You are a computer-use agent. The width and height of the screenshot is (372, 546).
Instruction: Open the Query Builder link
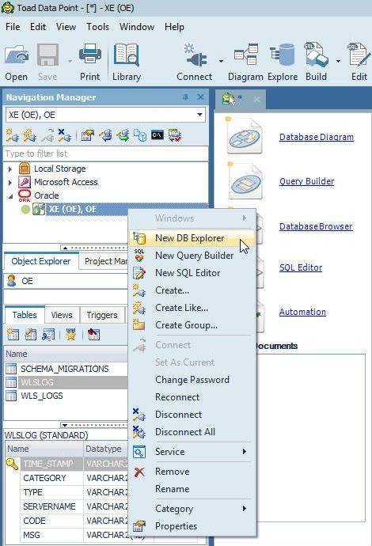pyautogui.click(x=306, y=181)
